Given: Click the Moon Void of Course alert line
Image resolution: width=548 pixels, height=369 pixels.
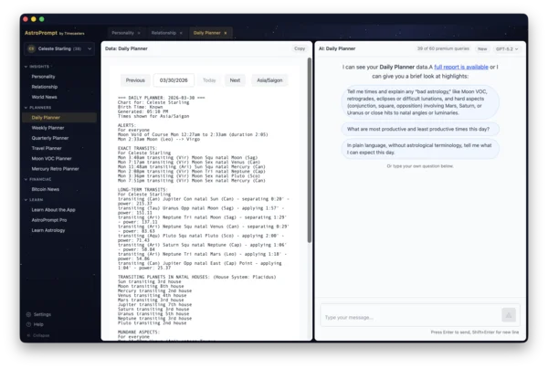Looking at the screenshot, I should click(x=193, y=134).
